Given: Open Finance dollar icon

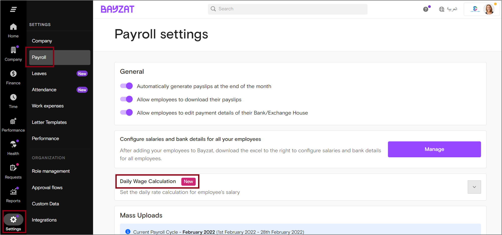Looking at the screenshot, I should click(x=13, y=74).
